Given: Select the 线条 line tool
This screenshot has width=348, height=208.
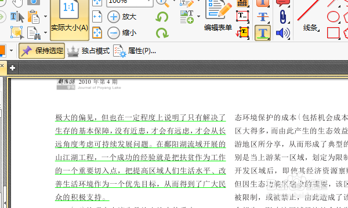Looking at the screenshot, I should [310, 16].
